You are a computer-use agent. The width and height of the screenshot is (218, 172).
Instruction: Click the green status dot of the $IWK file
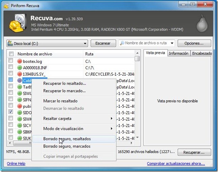tap(20, 119)
